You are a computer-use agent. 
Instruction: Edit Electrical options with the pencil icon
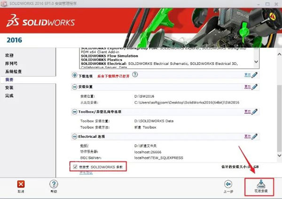254,136
